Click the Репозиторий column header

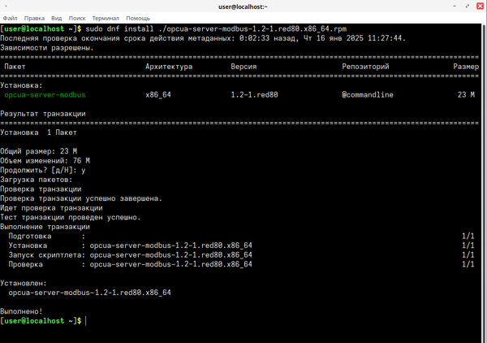tap(365, 67)
